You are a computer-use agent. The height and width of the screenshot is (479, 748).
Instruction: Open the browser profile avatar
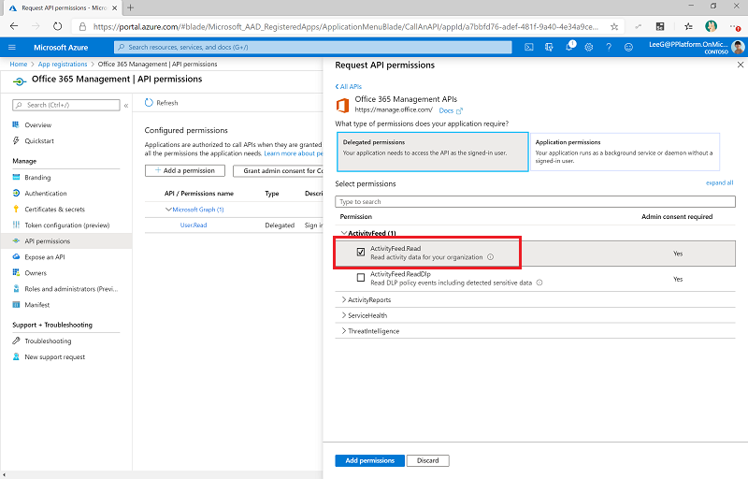(x=712, y=27)
